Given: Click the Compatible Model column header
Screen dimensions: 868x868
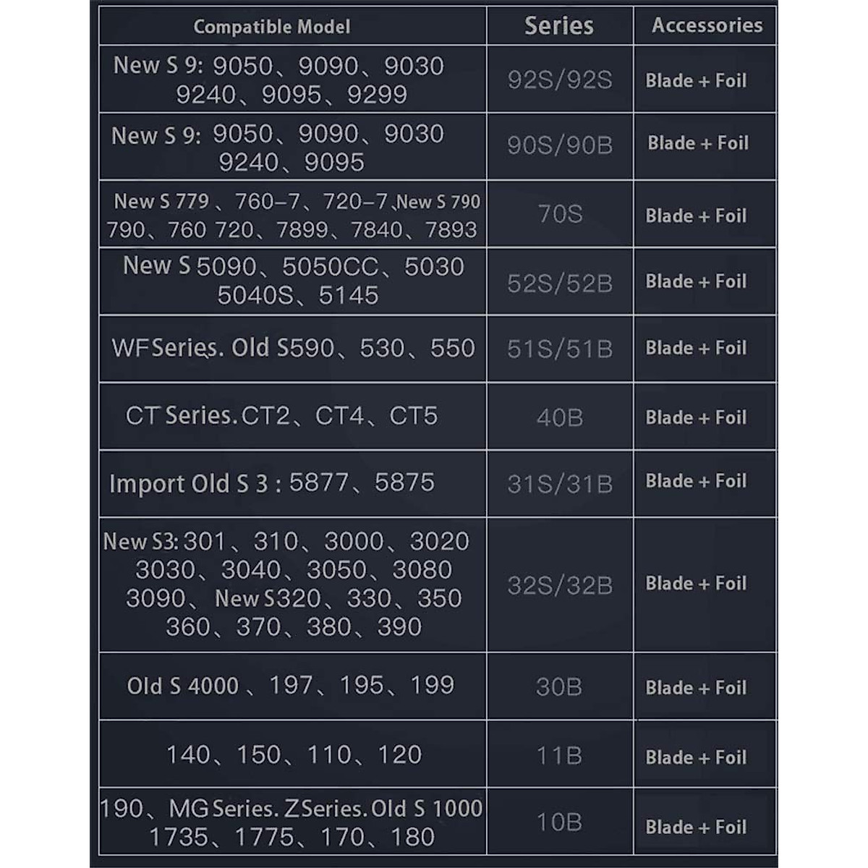Looking at the screenshot, I should [272, 27].
